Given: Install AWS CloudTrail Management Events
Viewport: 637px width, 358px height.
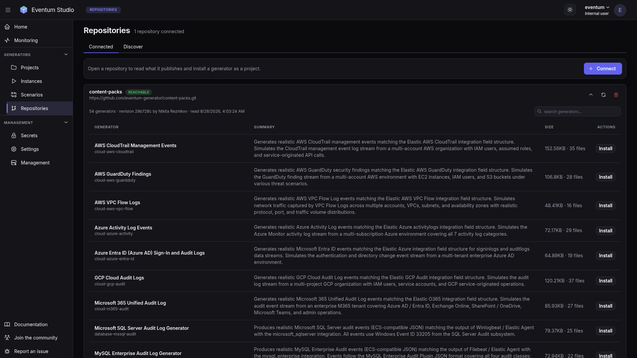Looking at the screenshot, I should [x=605, y=149].
